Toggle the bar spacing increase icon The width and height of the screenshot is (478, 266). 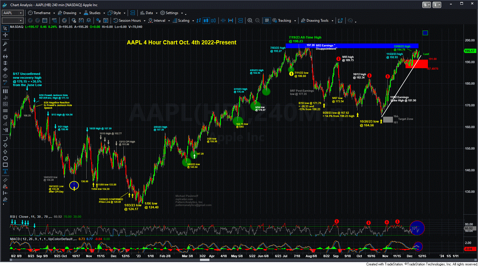tap(231, 21)
